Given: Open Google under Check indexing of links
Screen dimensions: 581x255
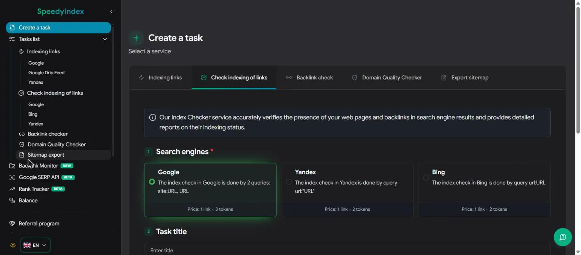Looking at the screenshot, I should pos(36,104).
